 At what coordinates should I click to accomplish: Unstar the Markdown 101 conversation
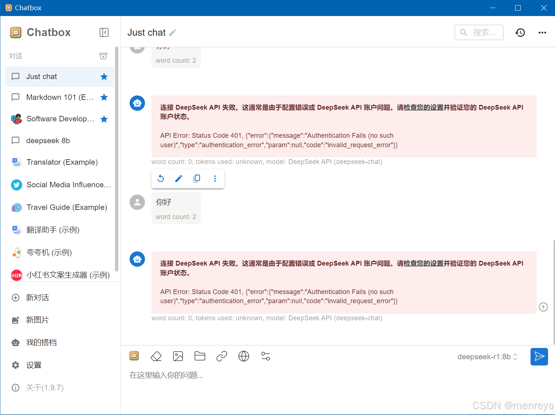click(x=104, y=97)
